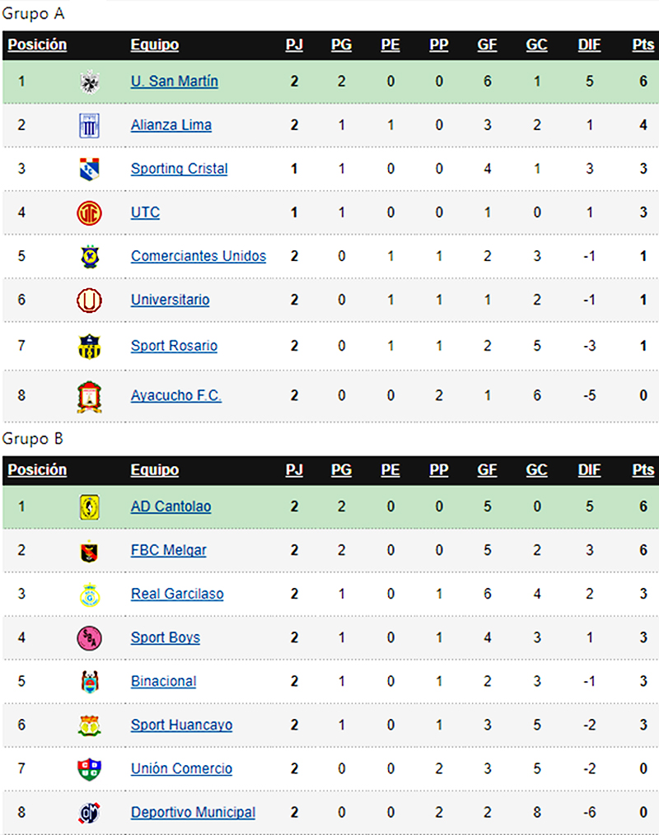659x835 pixels.
Task: Click the Alianza Lima club crest
Action: [x=89, y=126]
